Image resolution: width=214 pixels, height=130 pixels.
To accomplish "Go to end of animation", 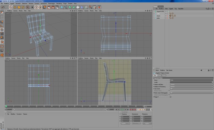I will click(x=127, y=110).
